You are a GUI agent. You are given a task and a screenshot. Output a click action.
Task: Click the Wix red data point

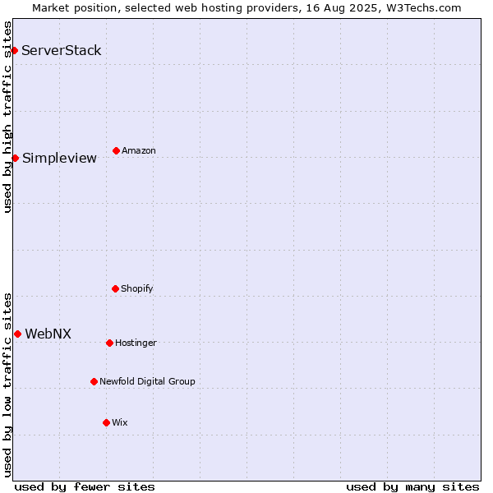[x=106, y=423]
